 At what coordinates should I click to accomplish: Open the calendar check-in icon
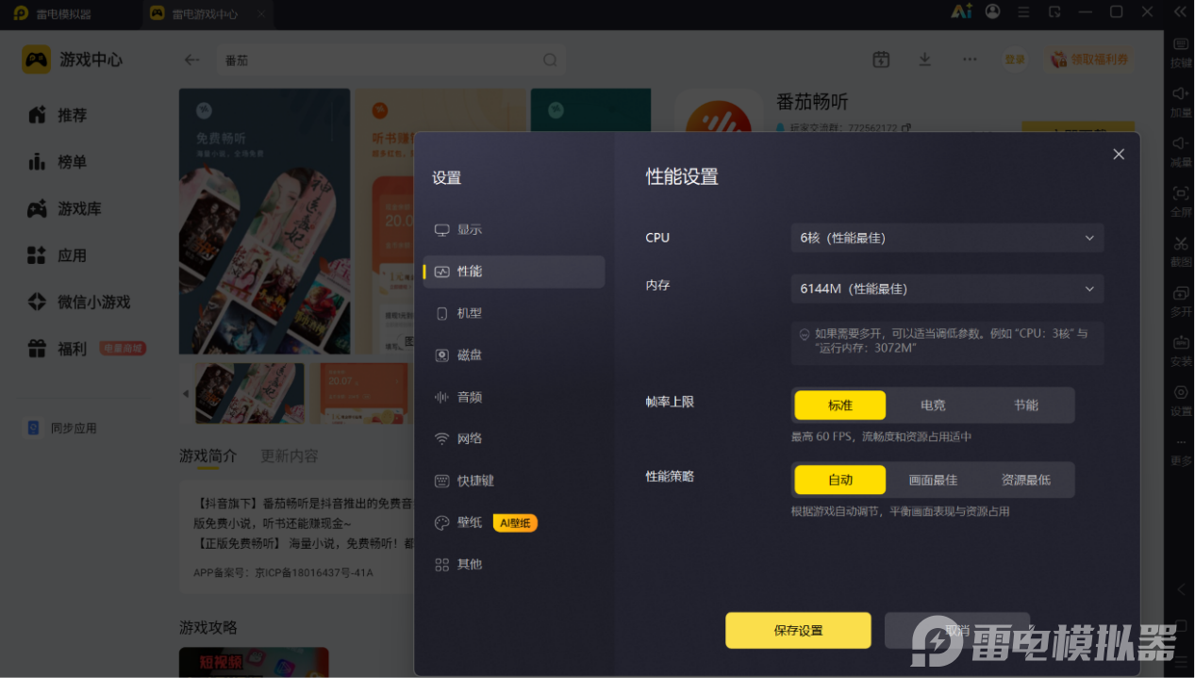click(x=881, y=59)
